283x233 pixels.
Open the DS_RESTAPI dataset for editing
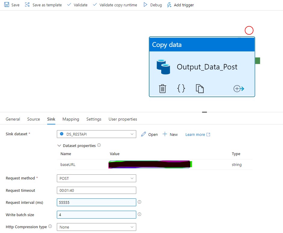[x=149, y=134]
